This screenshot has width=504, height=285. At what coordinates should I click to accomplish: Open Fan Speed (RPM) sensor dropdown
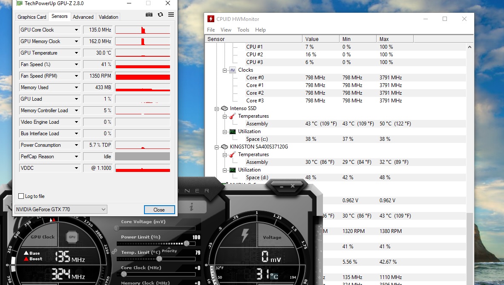[77, 76]
